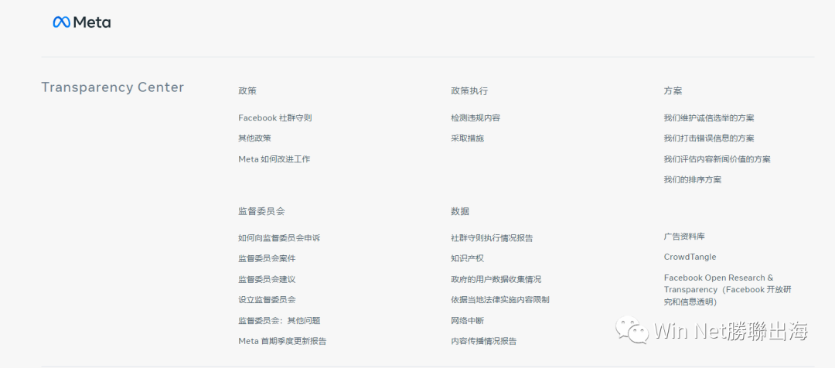Open 社群守则执行情况报告 link
835x368 pixels.
coord(492,238)
